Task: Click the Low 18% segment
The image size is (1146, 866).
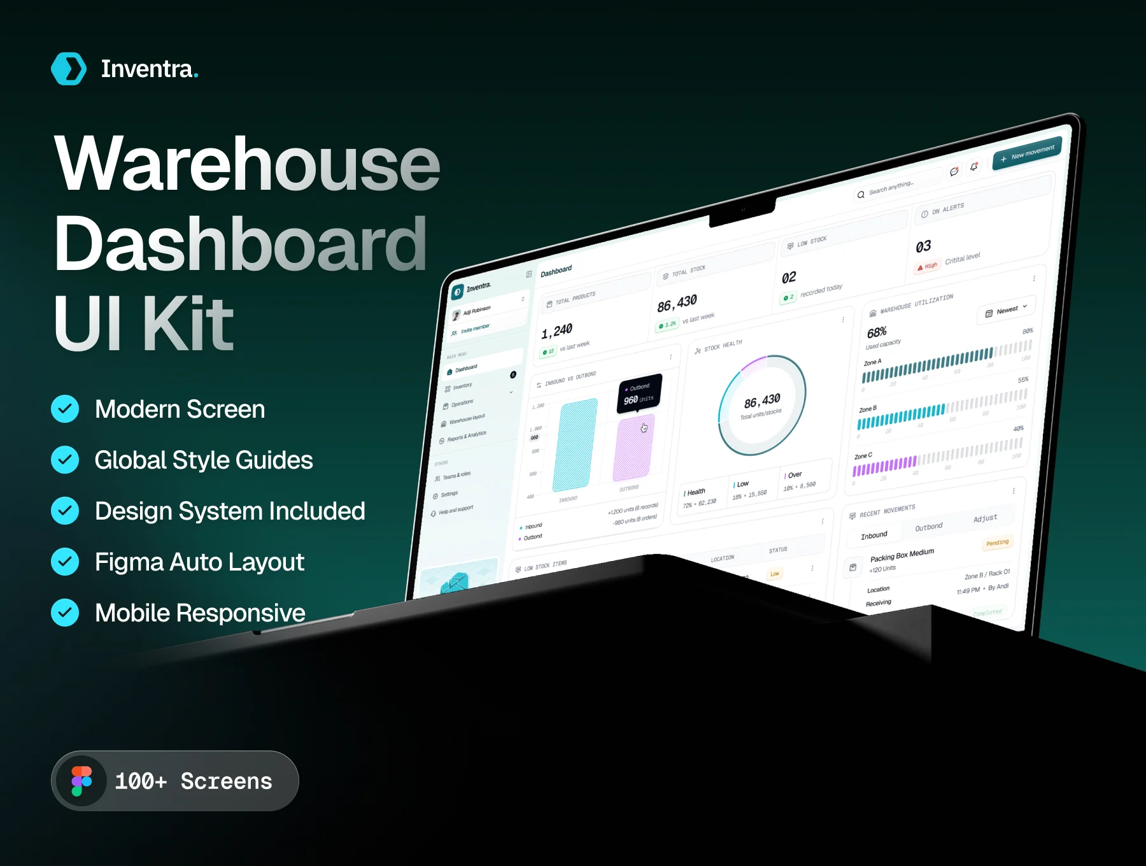Action: click(x=754, y=487)
